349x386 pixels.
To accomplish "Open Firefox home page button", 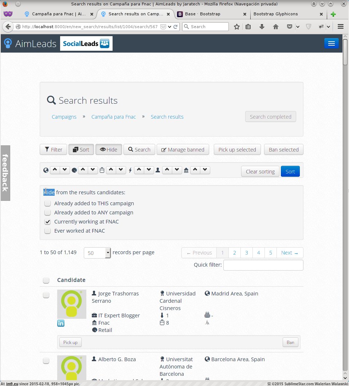I will (x=276, y=27).
